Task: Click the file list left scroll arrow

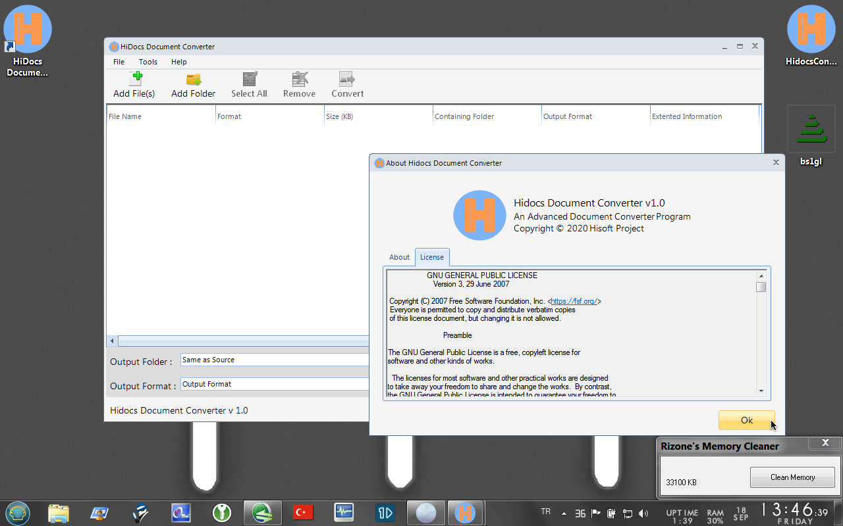Action: click(112, 341)
